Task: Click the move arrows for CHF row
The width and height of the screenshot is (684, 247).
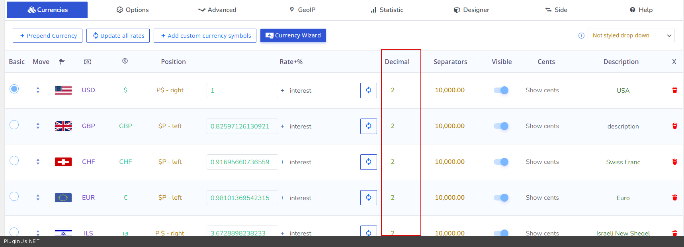Action: [38, 162]
